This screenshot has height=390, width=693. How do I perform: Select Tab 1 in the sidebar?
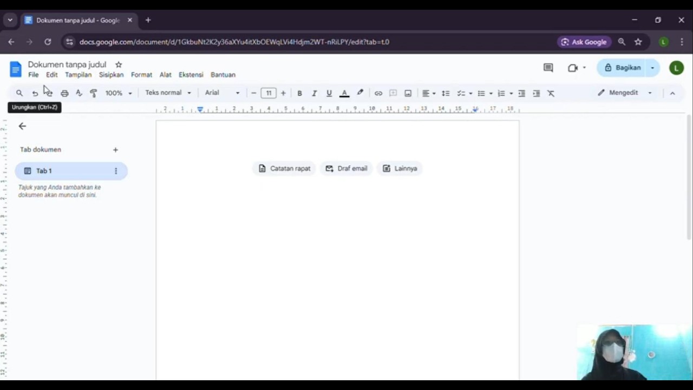pyautogui.click(x=71, y=171)
